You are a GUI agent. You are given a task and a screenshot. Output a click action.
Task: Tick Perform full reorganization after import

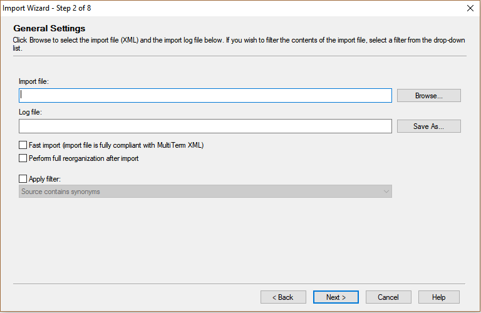(23, 158)
